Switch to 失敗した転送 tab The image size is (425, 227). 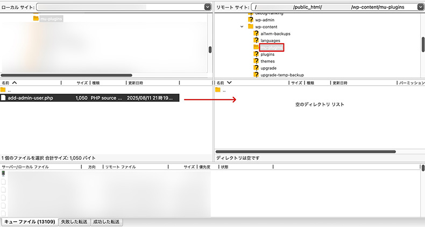coord(74,222)
